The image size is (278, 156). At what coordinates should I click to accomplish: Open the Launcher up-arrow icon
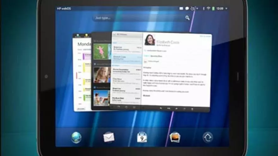(208, 137)
